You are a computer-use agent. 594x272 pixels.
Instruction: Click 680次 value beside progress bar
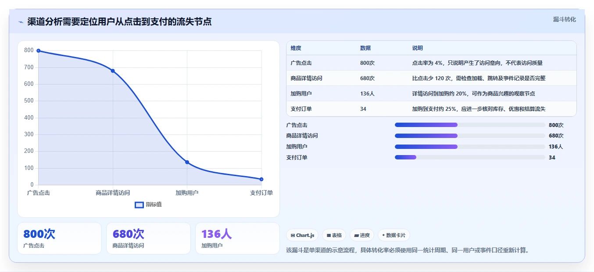[x=556, y=136]
